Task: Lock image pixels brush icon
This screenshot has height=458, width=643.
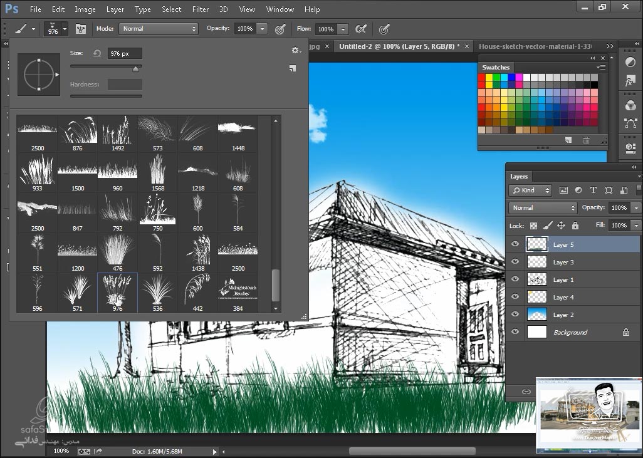Action: [548, 226]
